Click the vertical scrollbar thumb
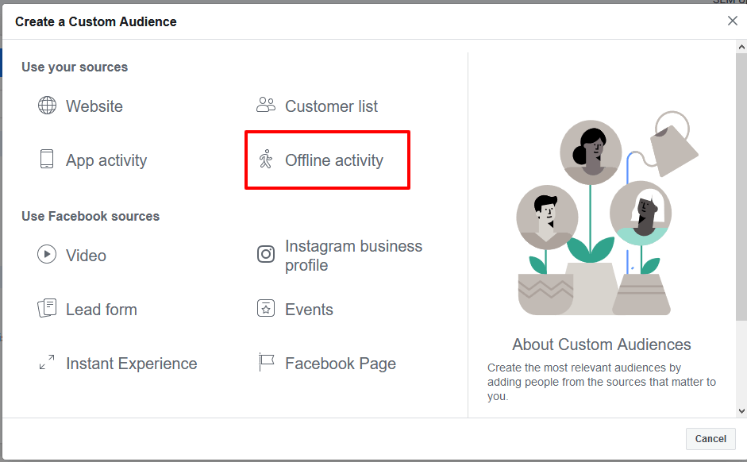The width and height of the screenshot is (747, 462). click(741, 187)
